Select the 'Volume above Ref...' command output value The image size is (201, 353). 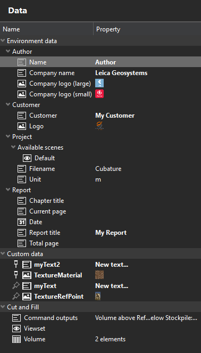tap(146, 318)
